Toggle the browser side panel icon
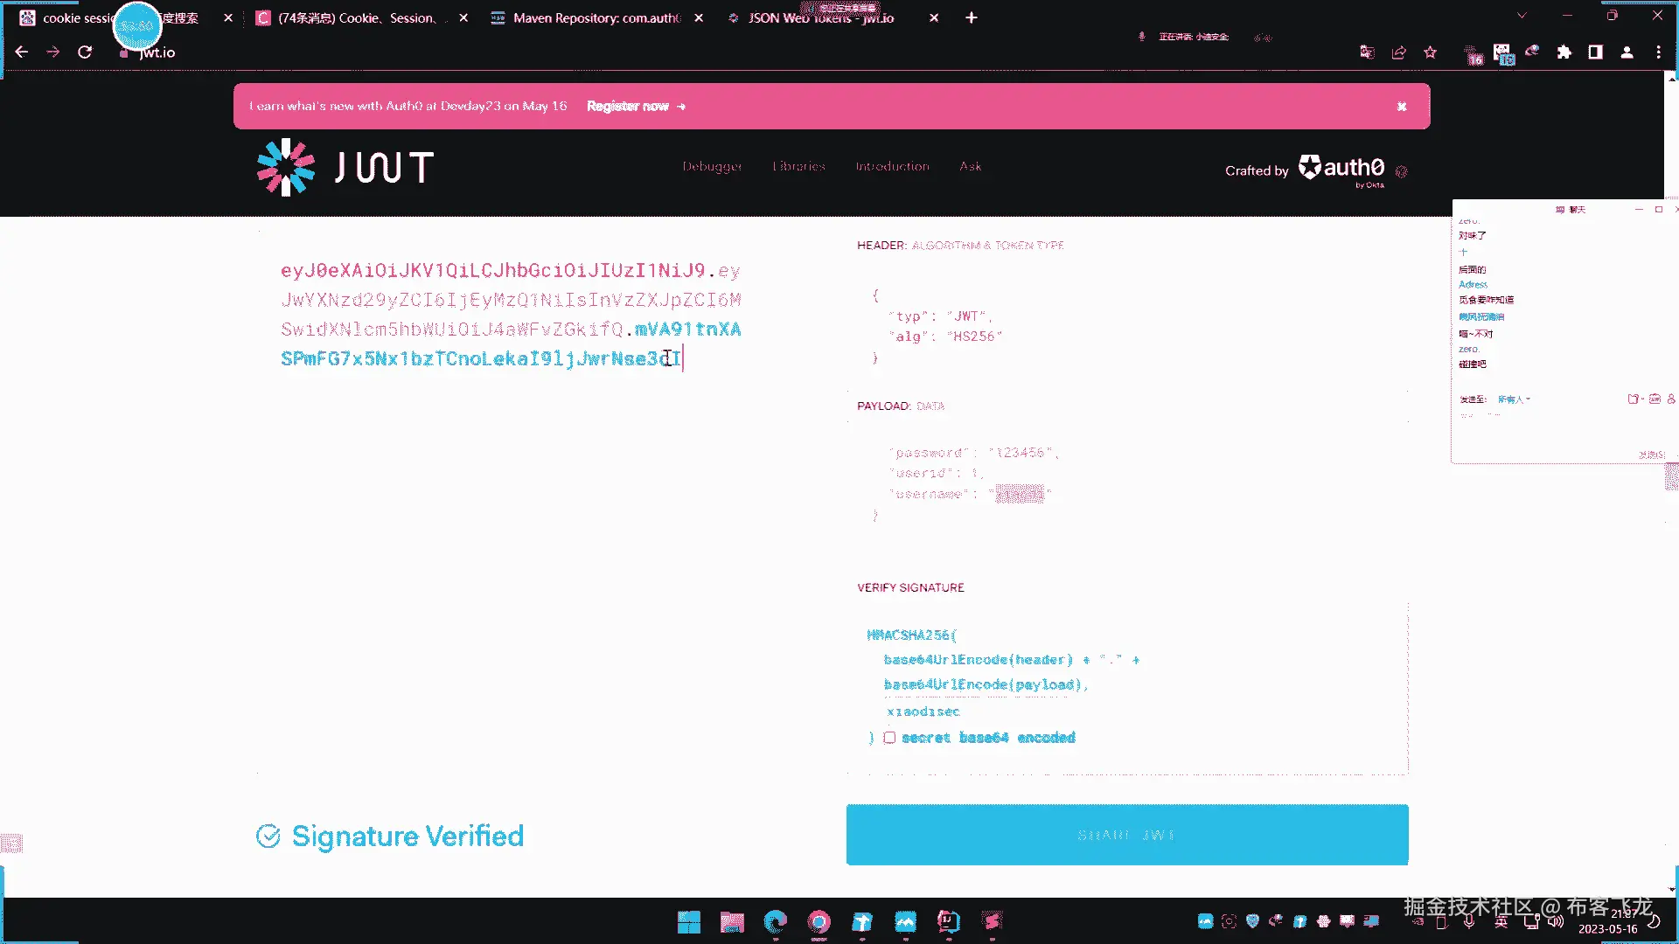The image size is (1679, 944). [1595, 52]
